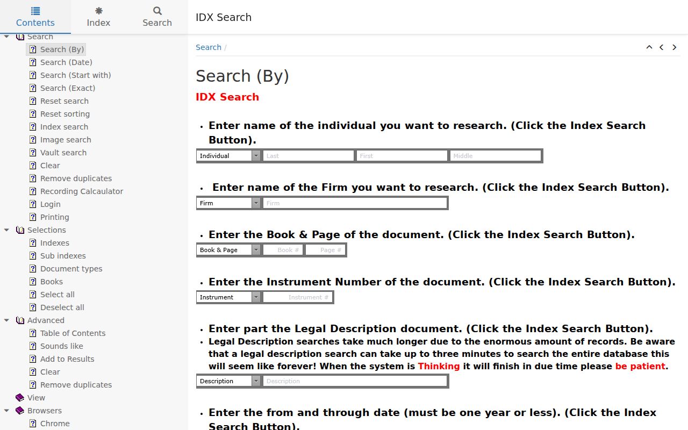Go to the previous topic arrow
The image size is (688, 430).
pos(662,47)
